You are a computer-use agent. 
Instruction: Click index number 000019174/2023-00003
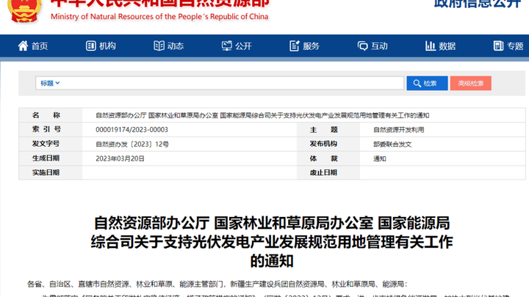pos(132,130)
